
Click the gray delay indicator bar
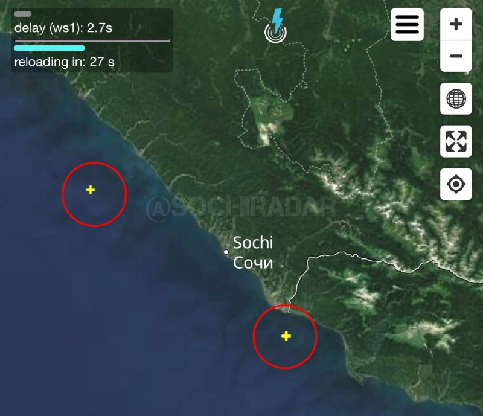(x=92, y=40)
